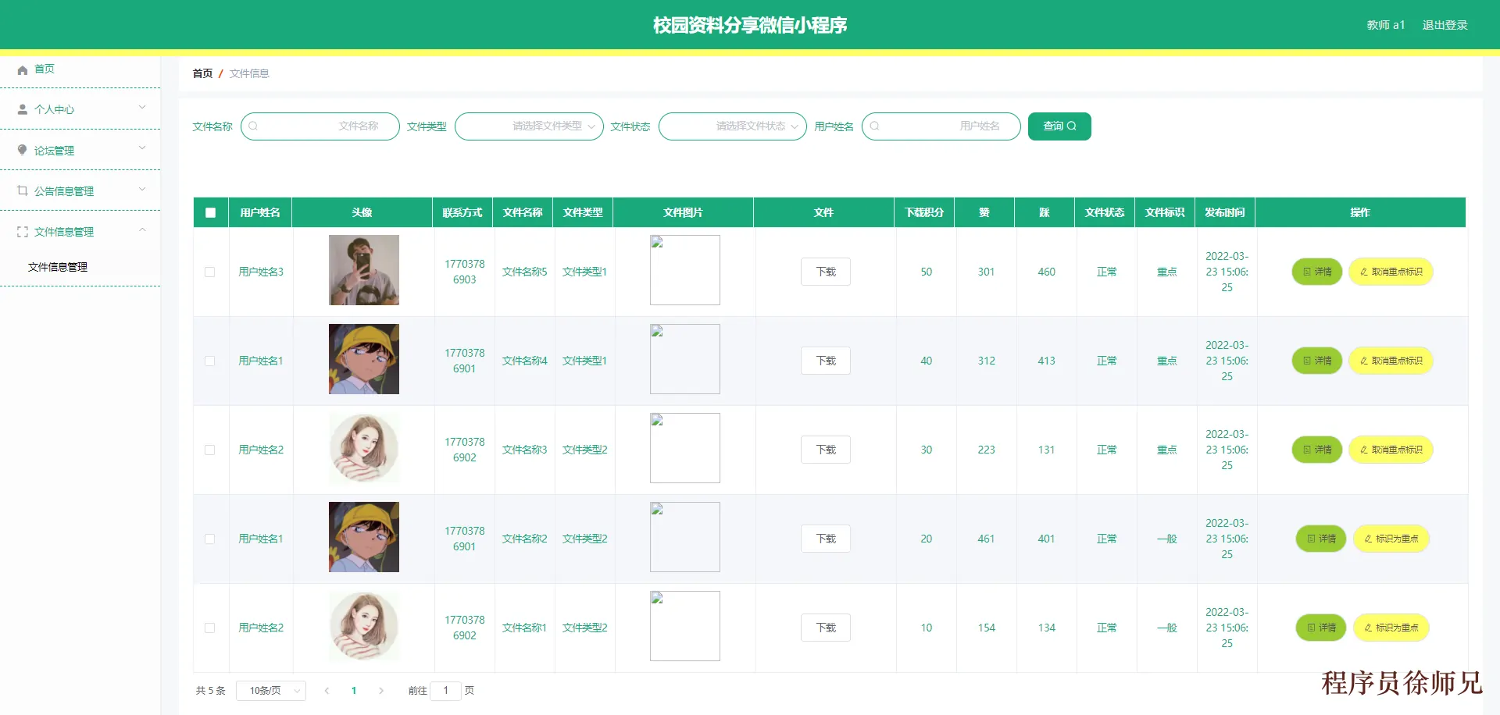The height and width of the screenshot is (715, 1500).
Task: Click the home icon in the sidebar
Action: [23, 69]
